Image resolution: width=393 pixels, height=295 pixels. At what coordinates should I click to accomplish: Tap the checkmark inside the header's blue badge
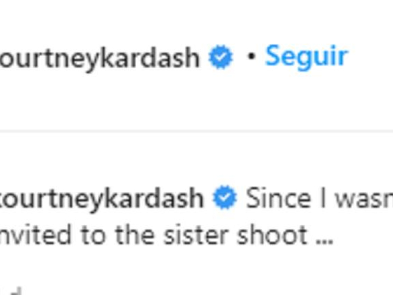[x=221, y=57]
